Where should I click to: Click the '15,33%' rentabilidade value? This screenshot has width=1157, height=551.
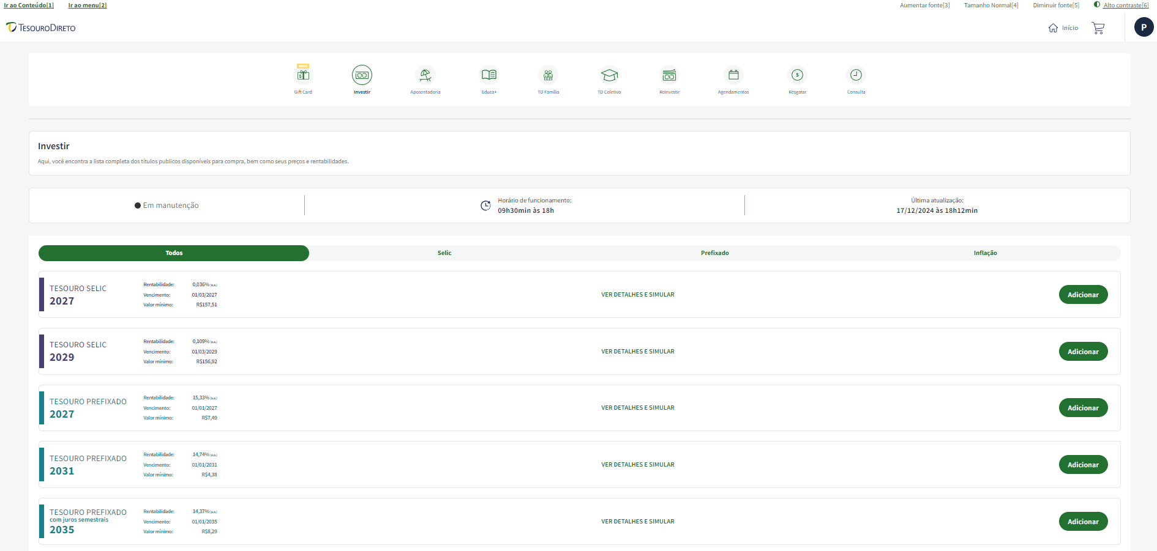click(x=201, y=398)
